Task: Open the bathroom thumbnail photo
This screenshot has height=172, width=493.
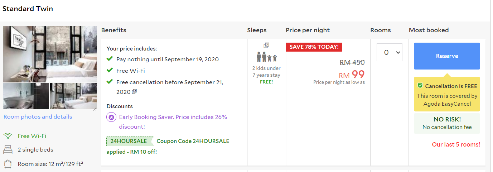Action: click(26, 96)
